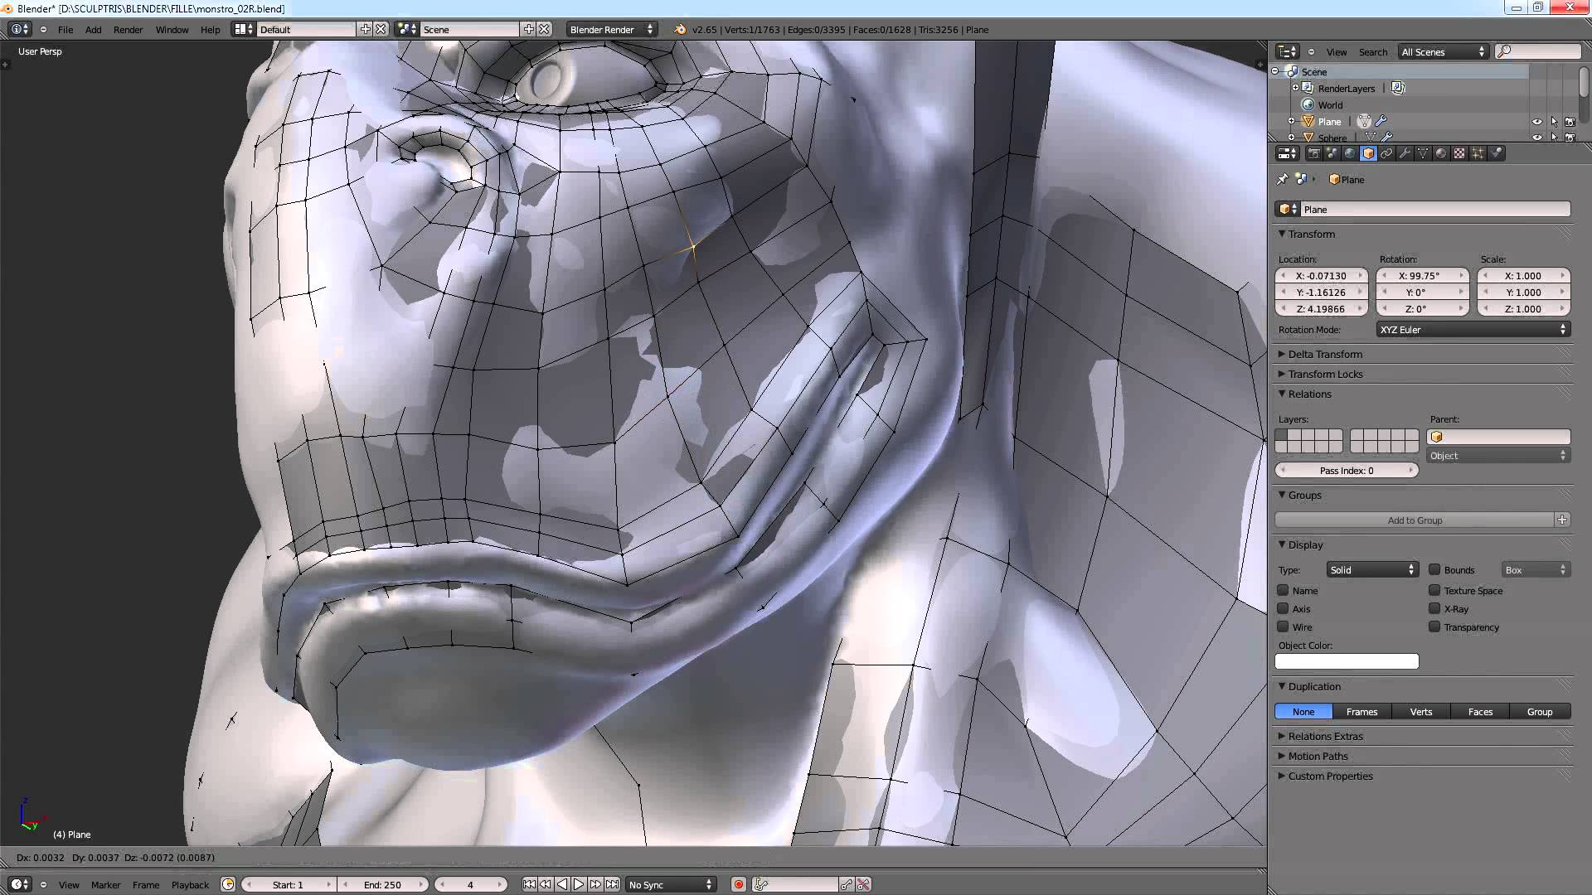Switch to the Material properties tab
1592x895 pixels.
pyautogui.click(x=1441, y=153)
